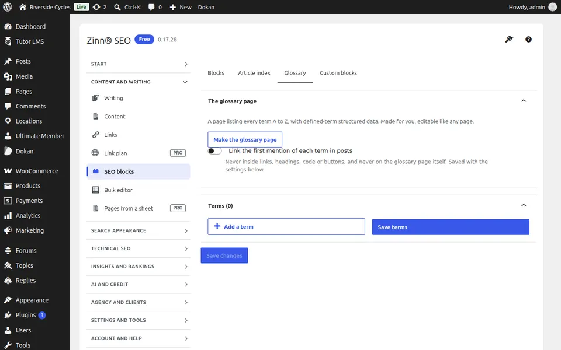Collapse the Terms section chevron
Screen dimensions: 561x350
(x=524, y=205)
